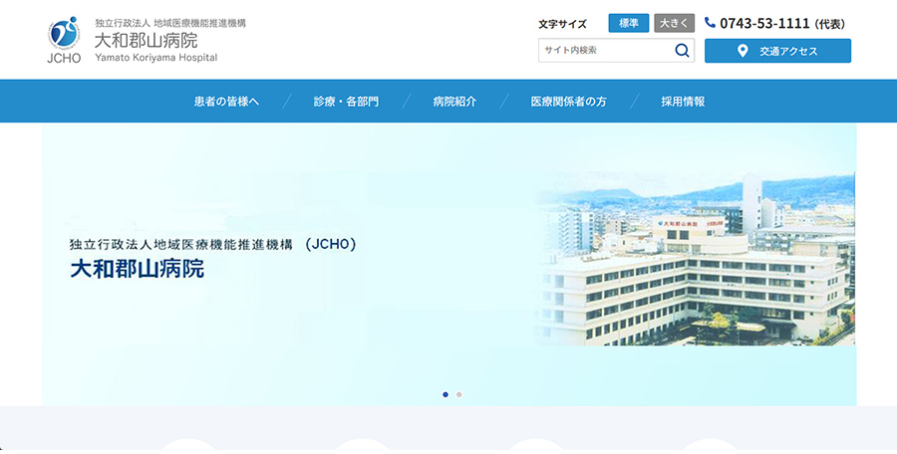
Task: Set text size to 大きく
Action: (675, 24)
